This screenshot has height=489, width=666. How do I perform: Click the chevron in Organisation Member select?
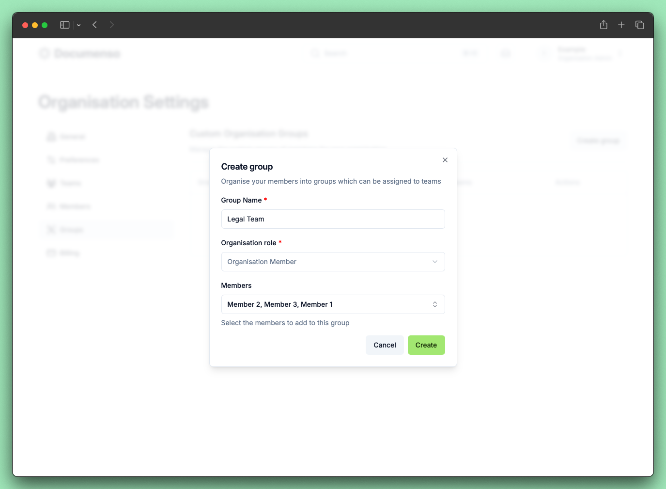(434, 262)
